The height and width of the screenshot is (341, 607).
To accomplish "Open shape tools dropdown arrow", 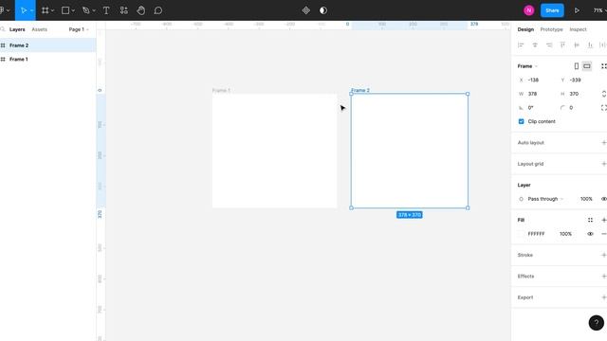I will pos(73,10).
